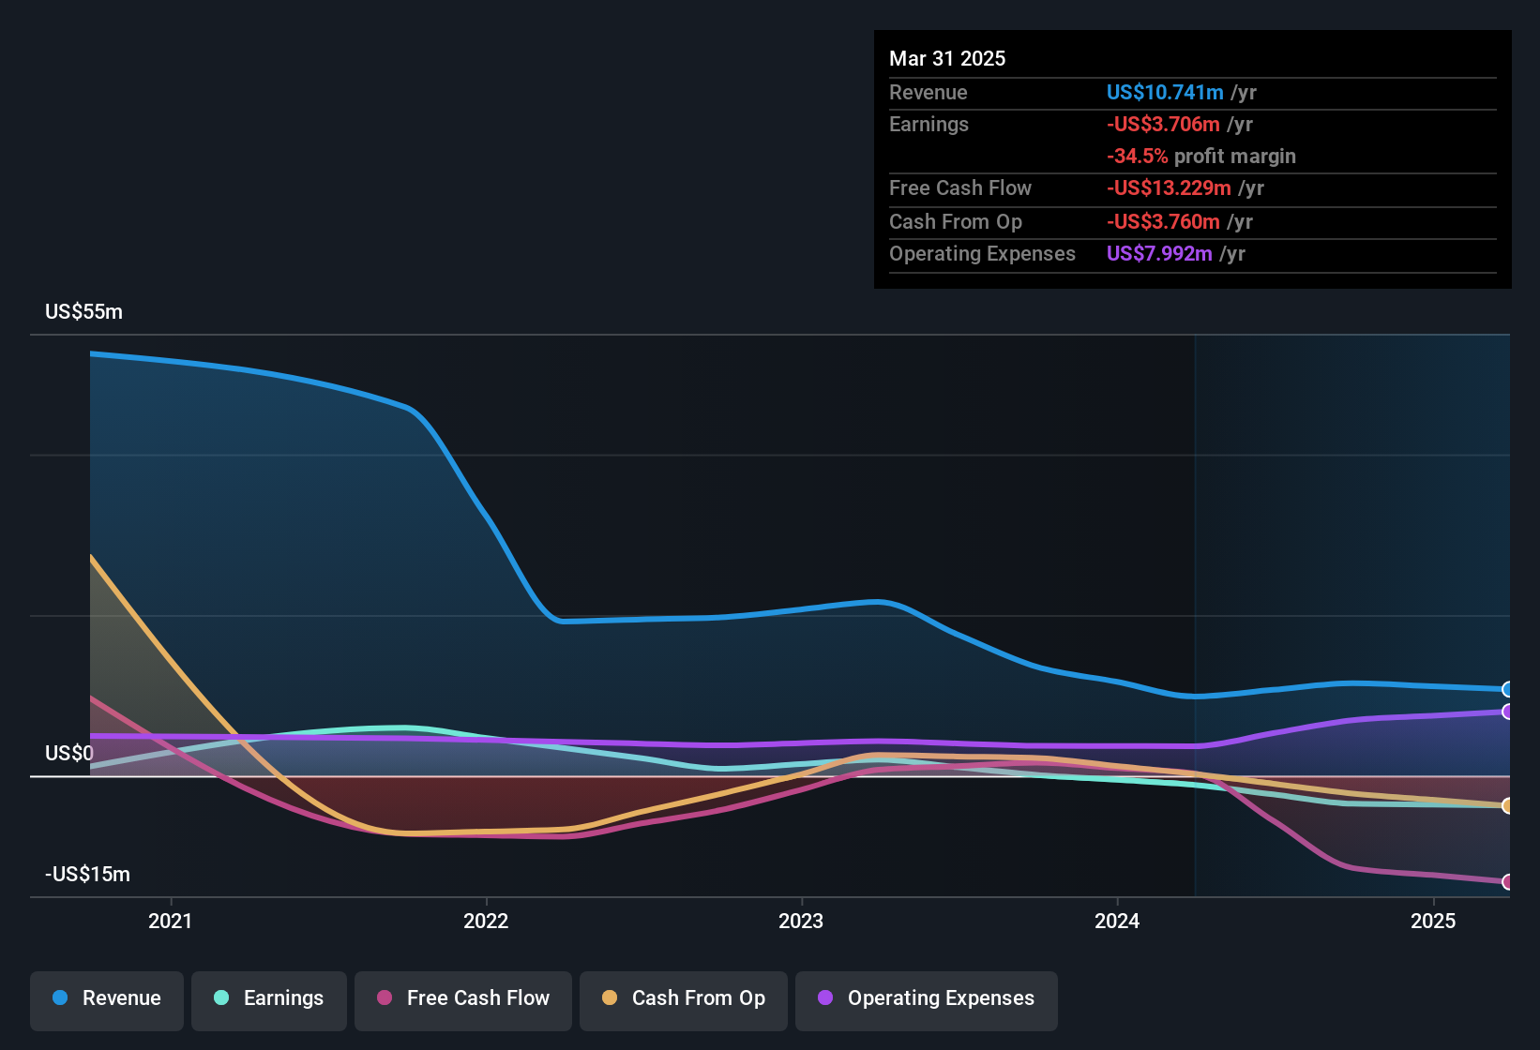Click the orange Cash From Op endpoint marker
The image size is (1540, 1050).
coord(1508,805)
